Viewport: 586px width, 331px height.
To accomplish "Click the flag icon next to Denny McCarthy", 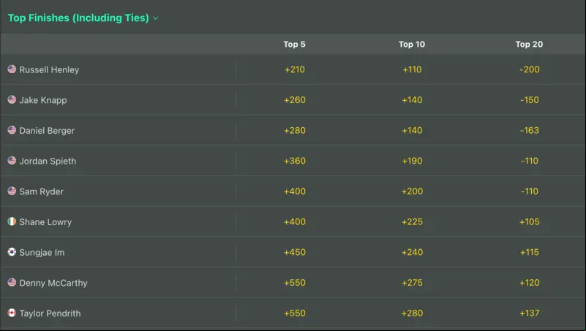I will pos(12,282).
